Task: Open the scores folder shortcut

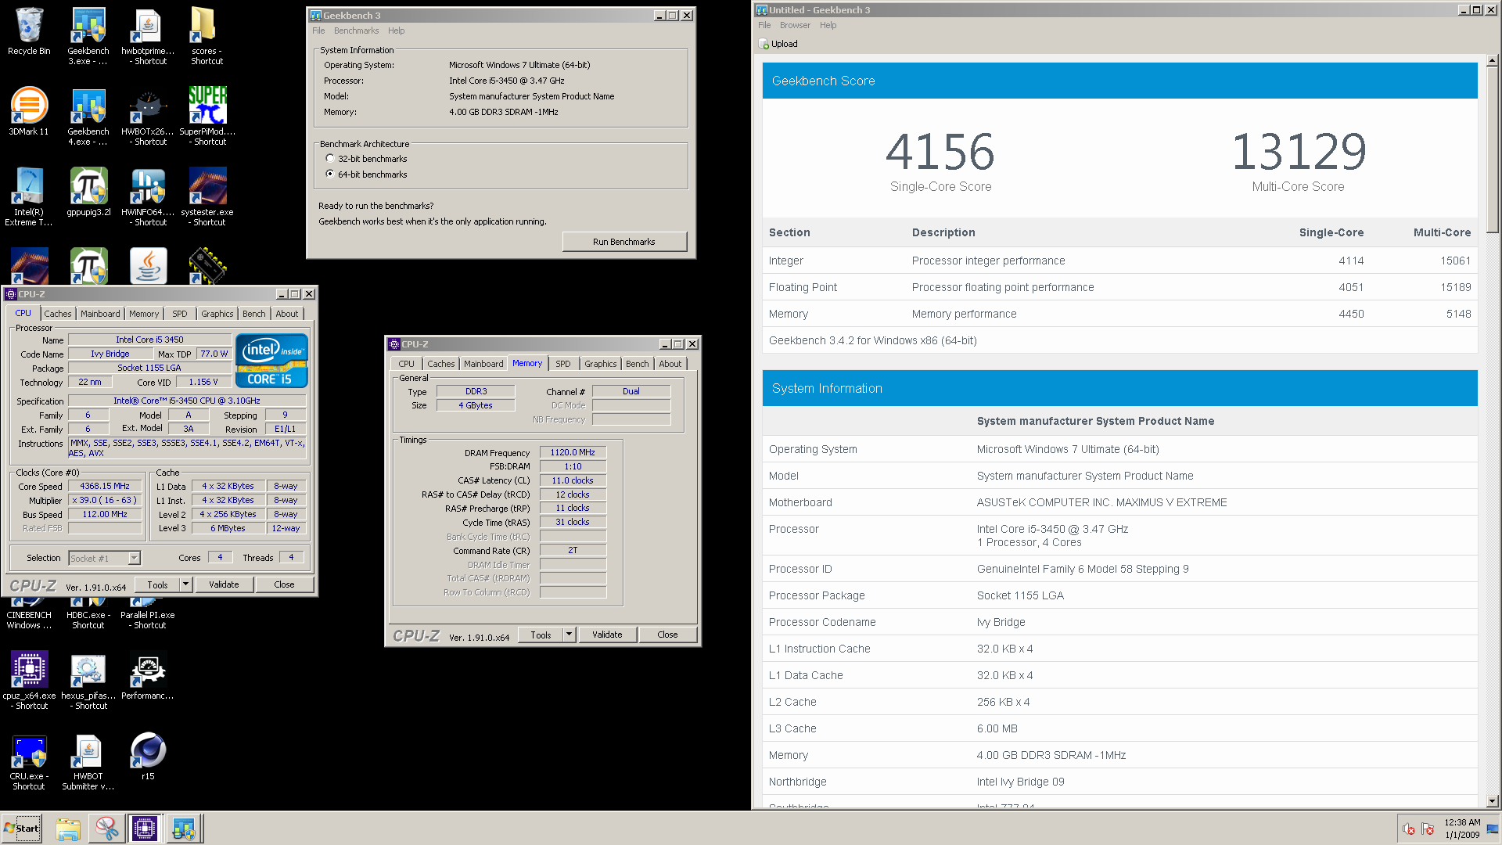Action: click(x=207, y=35)
